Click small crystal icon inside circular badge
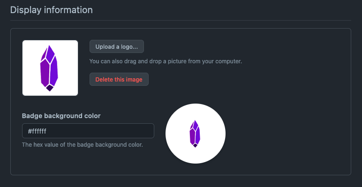Screen dimensions: 362x187 click(195, 134)
